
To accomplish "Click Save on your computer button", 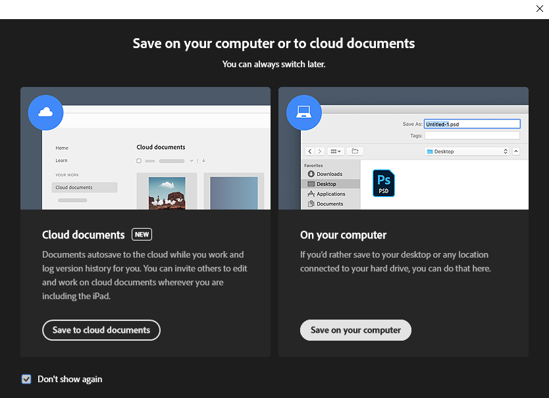I will click(355, 330).
